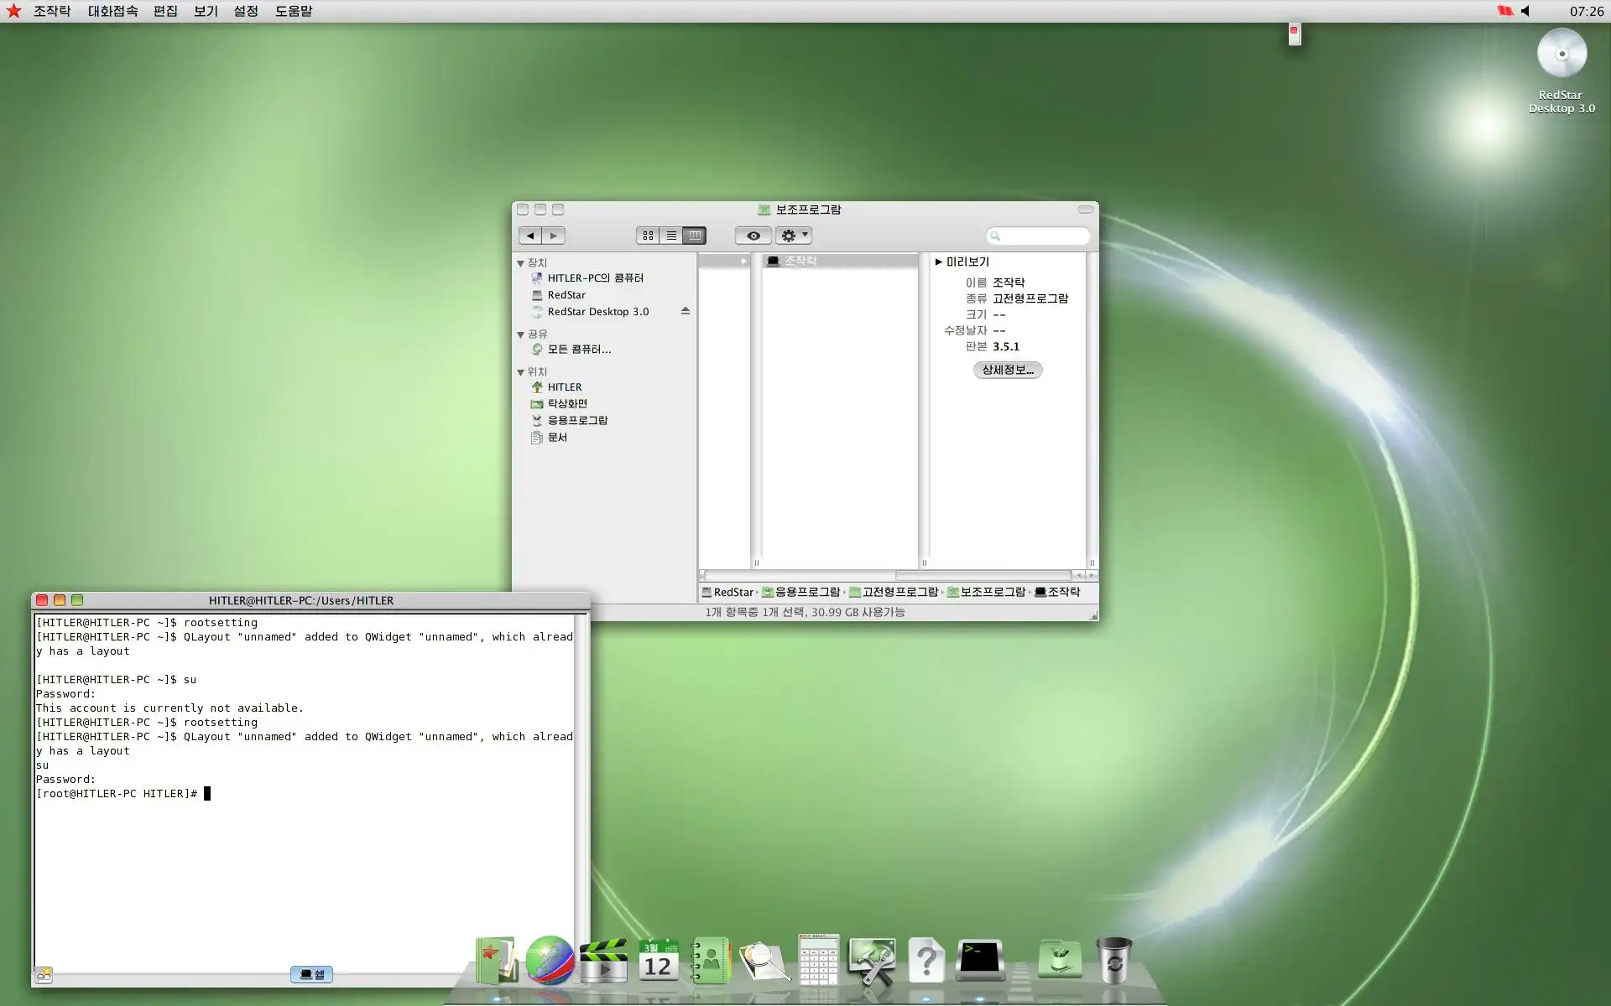
Task: Open the calculator in the dock
Action: (818, 960)
